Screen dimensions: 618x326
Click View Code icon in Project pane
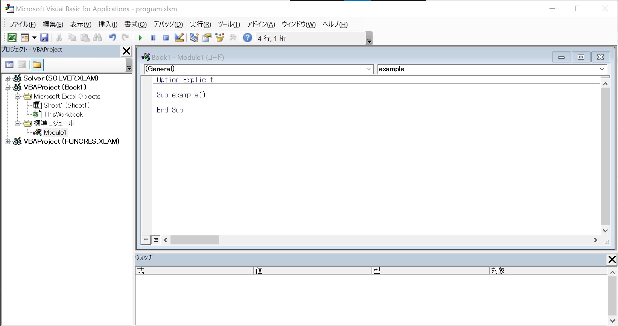tap(9, 65)
